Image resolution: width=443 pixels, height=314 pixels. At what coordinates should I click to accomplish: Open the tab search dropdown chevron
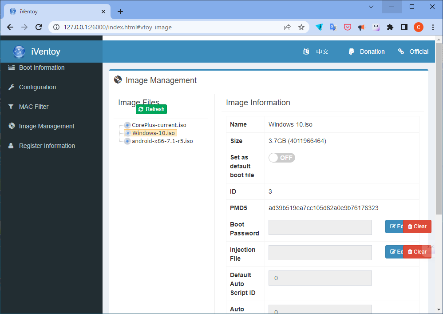click(x=371, y=7)
